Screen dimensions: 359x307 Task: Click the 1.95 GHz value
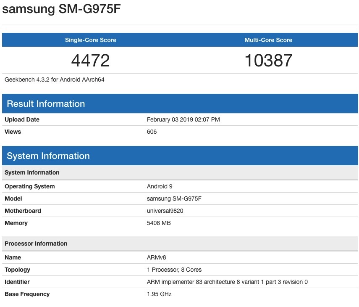pos(160,294)
